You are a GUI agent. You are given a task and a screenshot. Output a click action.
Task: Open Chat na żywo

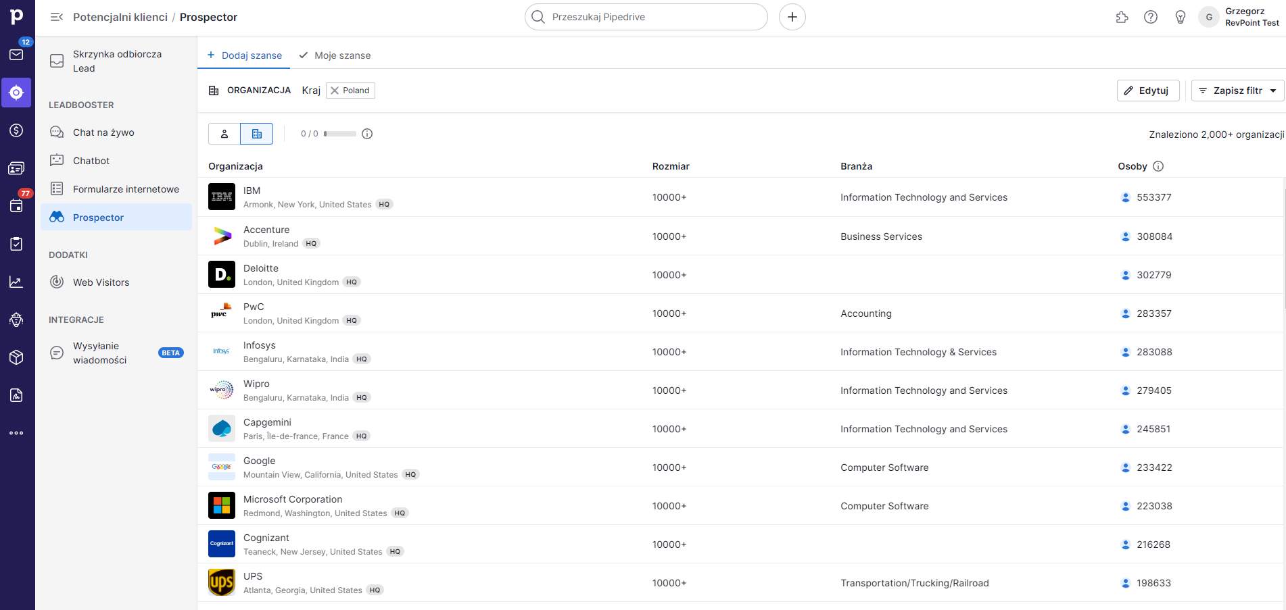coord(116,132)
